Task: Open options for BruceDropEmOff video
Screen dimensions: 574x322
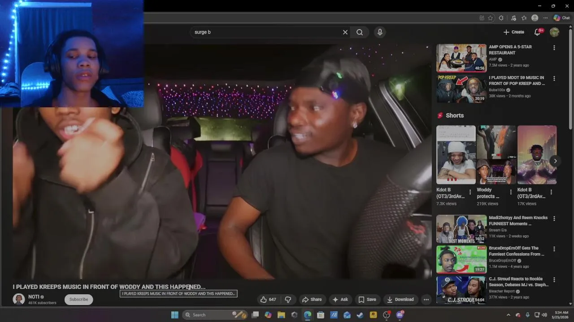Action: pos(554,249)
